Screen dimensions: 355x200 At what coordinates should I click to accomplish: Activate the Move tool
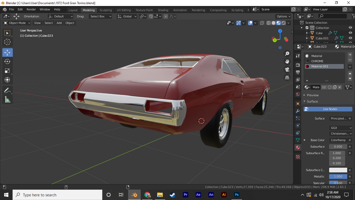pos(8,52)
